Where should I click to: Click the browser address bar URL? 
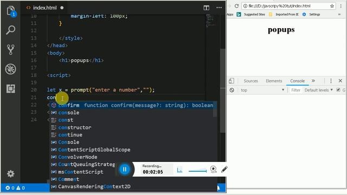click(280, 6)
